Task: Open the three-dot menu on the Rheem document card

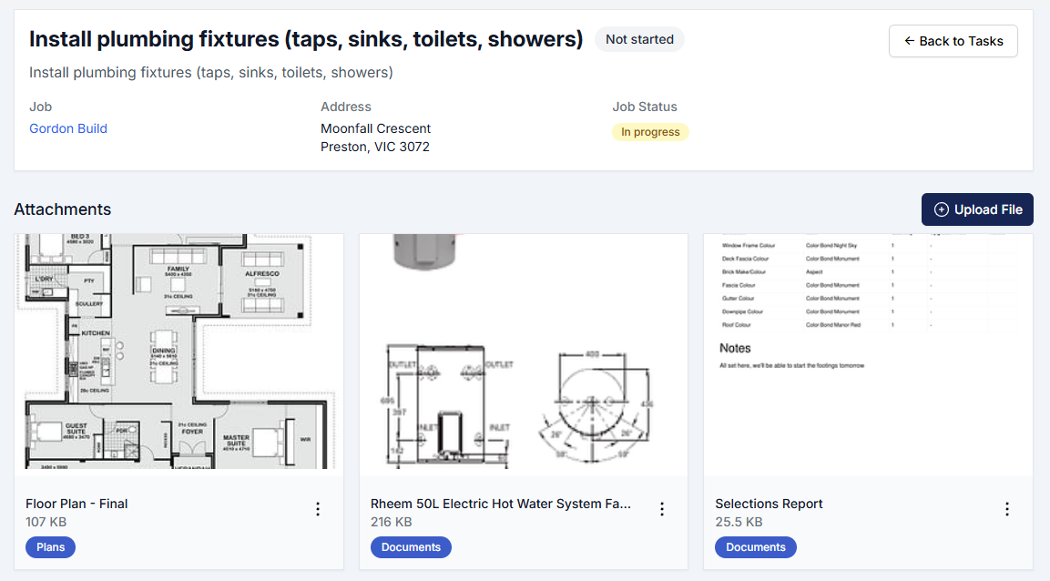Action: point(662,508)
